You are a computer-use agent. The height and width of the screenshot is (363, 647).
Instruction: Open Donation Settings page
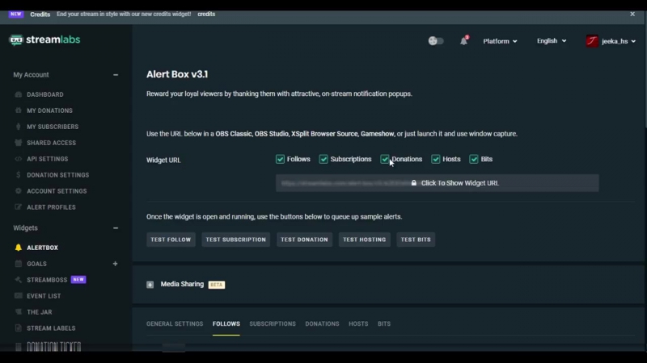[x=57, y=174]
